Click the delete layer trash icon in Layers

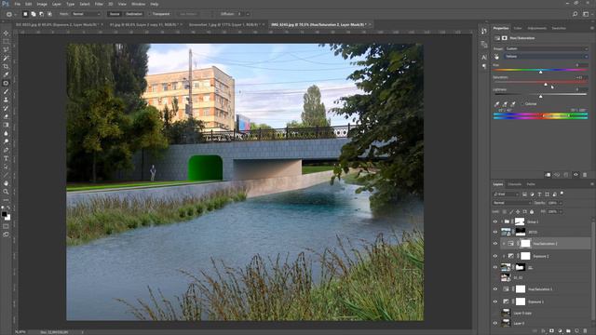click(585, 331)
